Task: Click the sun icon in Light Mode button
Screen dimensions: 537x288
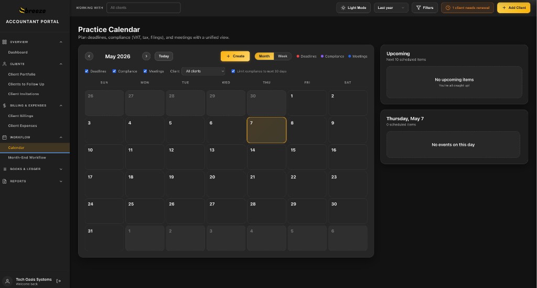Action: pyautogui.click(x=343, y=7)
